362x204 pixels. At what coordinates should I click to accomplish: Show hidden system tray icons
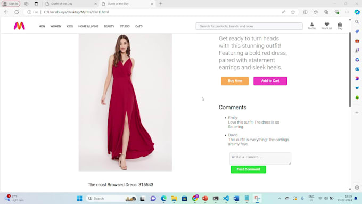279,199
